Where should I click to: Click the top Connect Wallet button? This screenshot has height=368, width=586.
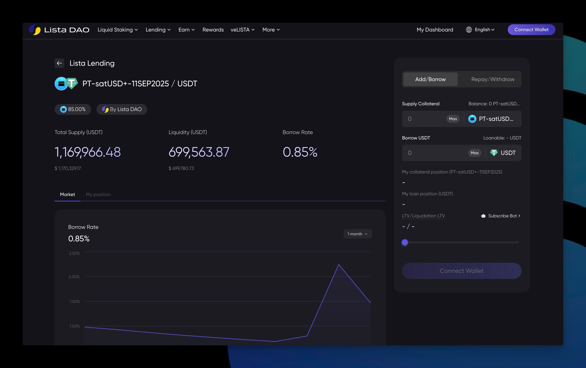click(531, 30)
